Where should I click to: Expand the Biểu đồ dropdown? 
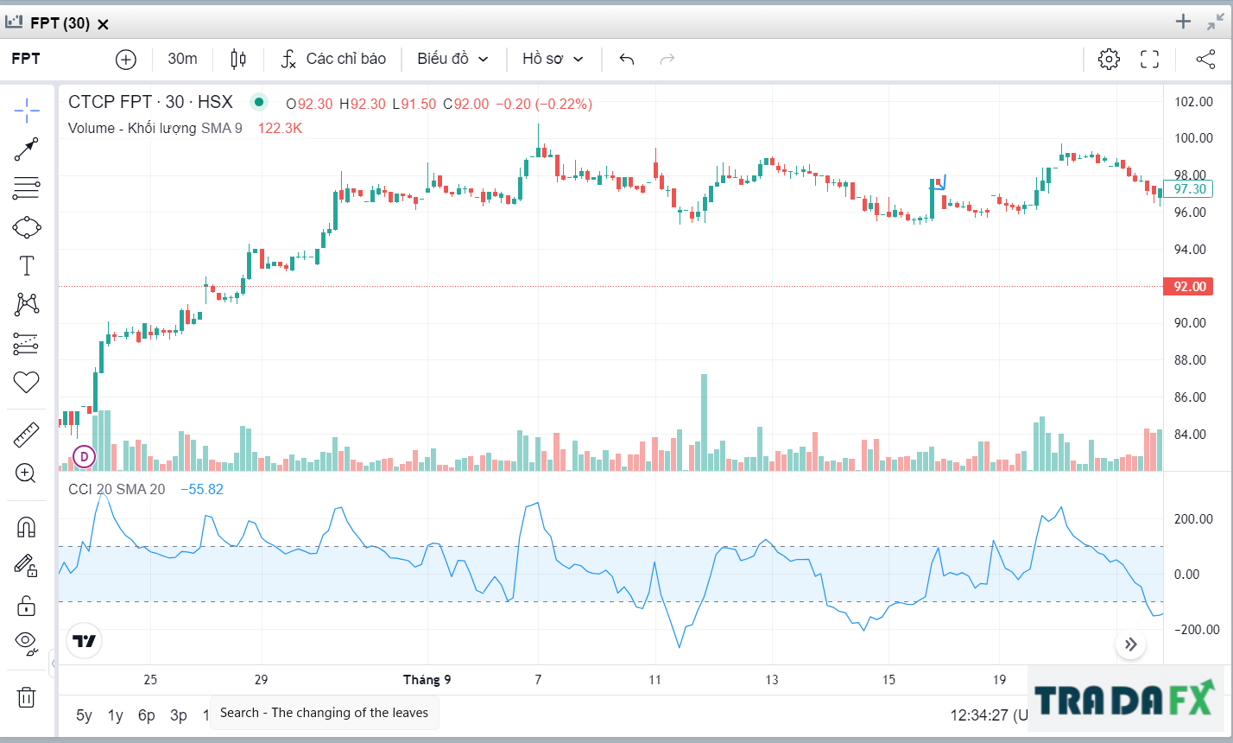pyautogui.click(x=452, y=59)
